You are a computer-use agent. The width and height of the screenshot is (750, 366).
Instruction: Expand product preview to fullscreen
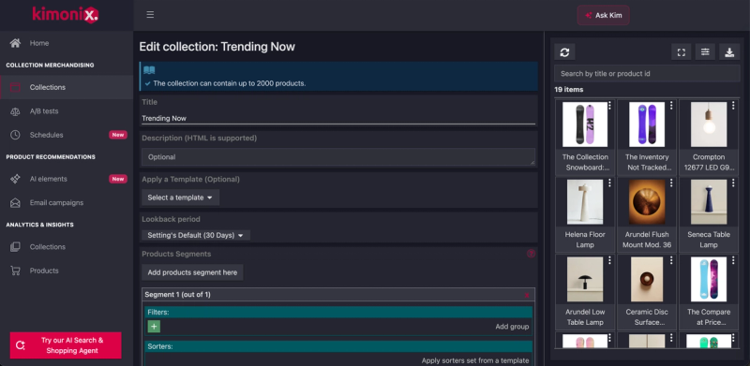click(682, 52)
